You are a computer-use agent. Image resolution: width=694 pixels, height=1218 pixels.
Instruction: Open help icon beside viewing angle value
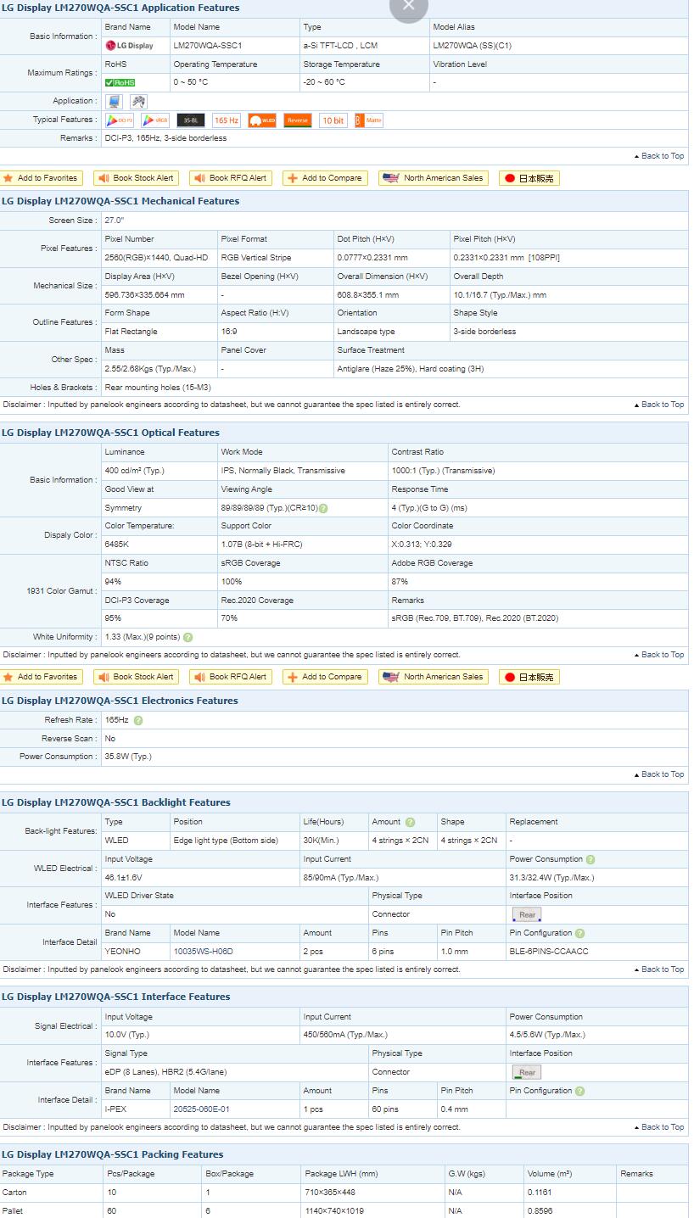coord(323,508)
